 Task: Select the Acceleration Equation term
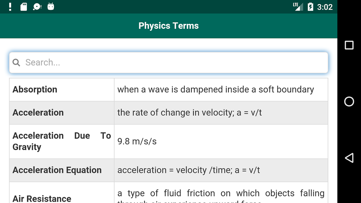click(x=57, y=170)
